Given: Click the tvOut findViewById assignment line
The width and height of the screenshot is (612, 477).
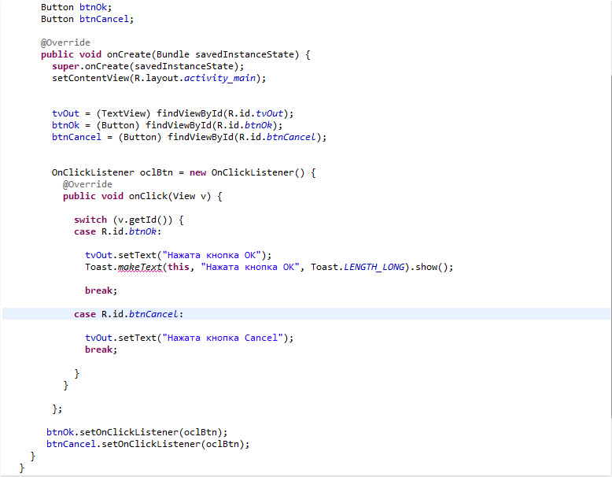Looking at the screenshot, I should coord(172,113).
